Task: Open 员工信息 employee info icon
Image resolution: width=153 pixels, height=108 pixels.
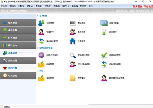Action: pos(73,32)
